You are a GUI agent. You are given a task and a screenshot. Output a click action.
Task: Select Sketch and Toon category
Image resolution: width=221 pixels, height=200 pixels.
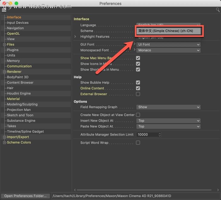(x=20, y=115)
